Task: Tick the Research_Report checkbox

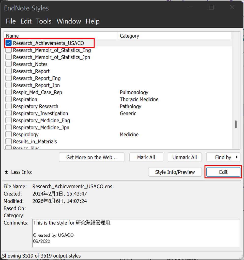Action: pos(8,71)
